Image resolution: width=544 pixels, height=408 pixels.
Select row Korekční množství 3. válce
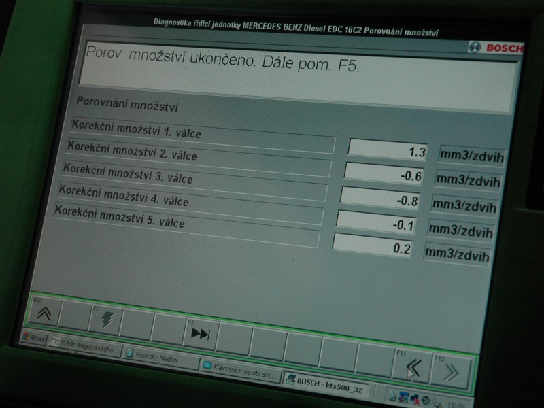pos(194,180)
